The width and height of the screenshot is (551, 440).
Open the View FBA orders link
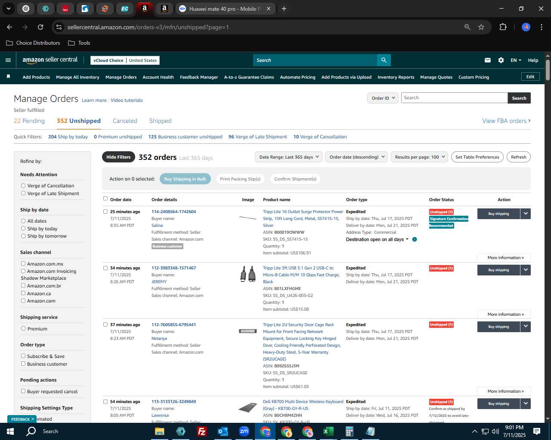(506, 121)
